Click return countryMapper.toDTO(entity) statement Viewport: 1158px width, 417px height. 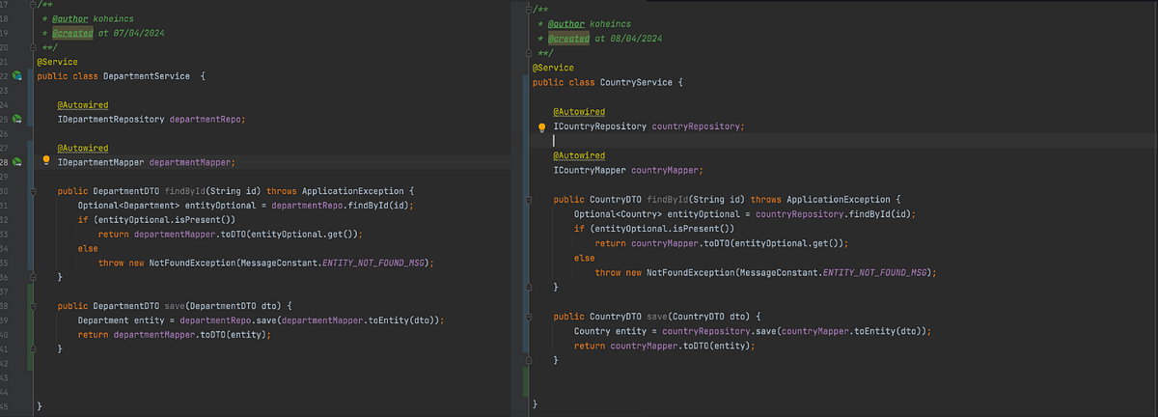pyautogui.click(x=665, y=345)
